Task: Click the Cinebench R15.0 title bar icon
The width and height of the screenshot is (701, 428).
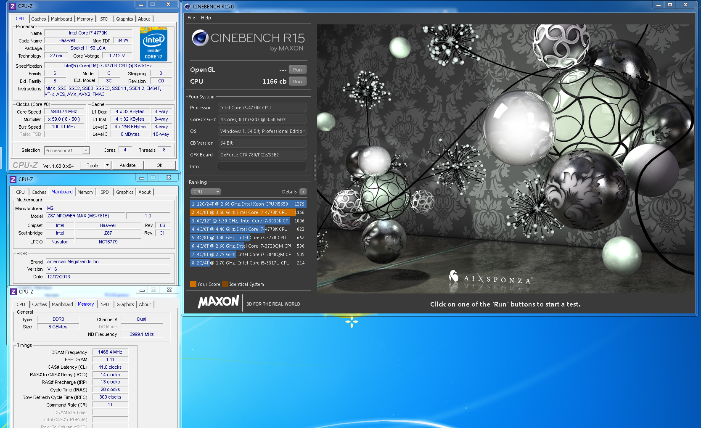Action: 188,6
